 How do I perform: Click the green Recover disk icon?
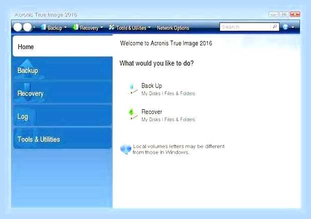click(x=133, y=115)
